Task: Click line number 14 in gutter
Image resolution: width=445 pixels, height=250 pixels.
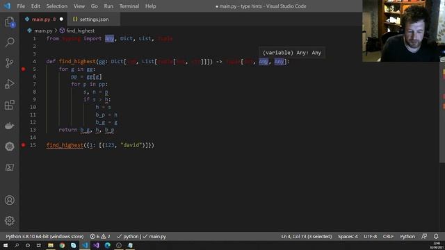Action: [x=33, y=137]
